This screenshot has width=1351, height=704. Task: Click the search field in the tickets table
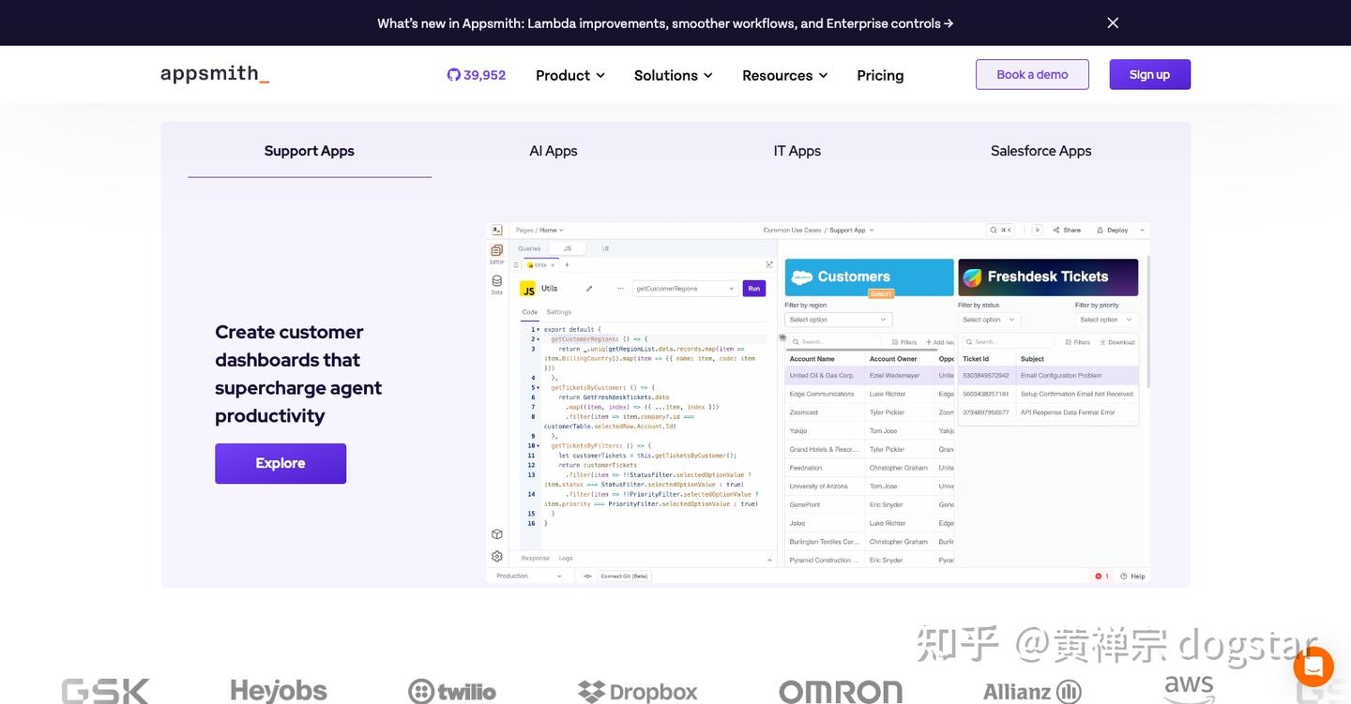[1009, 342]
